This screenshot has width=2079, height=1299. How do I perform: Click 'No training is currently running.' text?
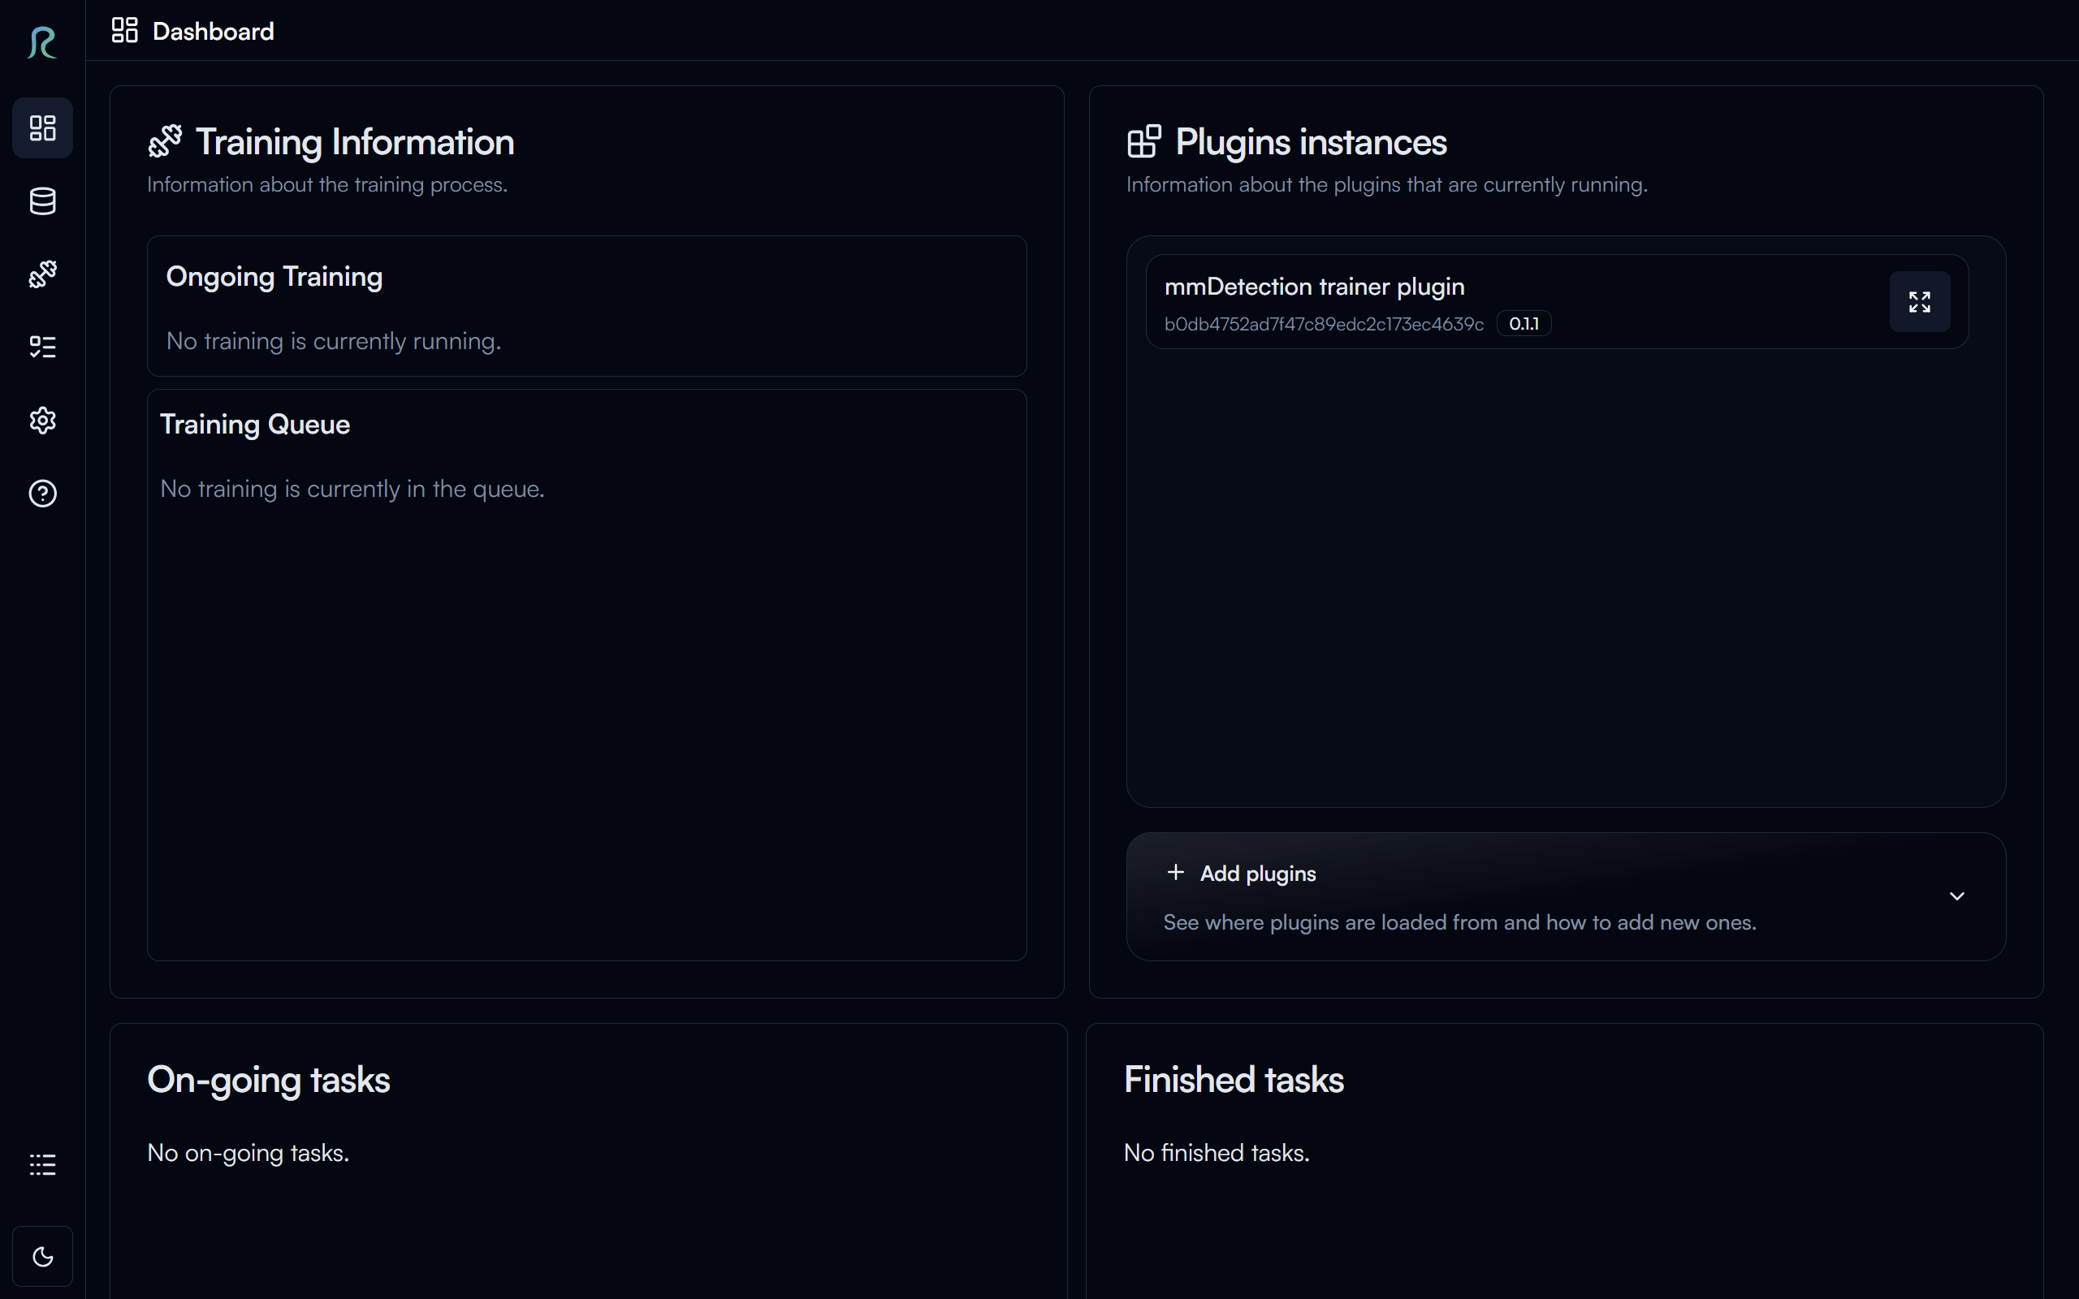point(333,341)
